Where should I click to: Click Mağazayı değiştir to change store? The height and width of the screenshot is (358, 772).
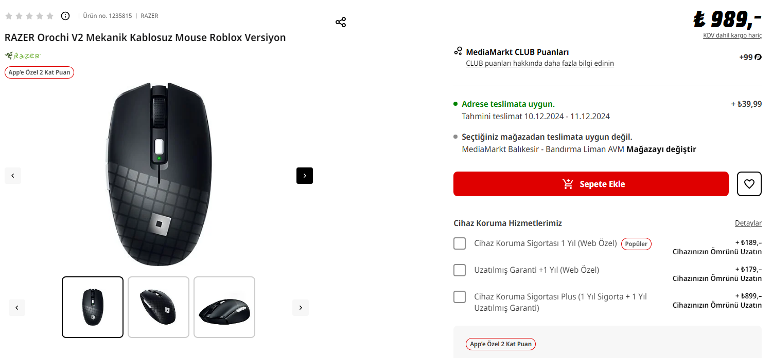click(661, 149)
